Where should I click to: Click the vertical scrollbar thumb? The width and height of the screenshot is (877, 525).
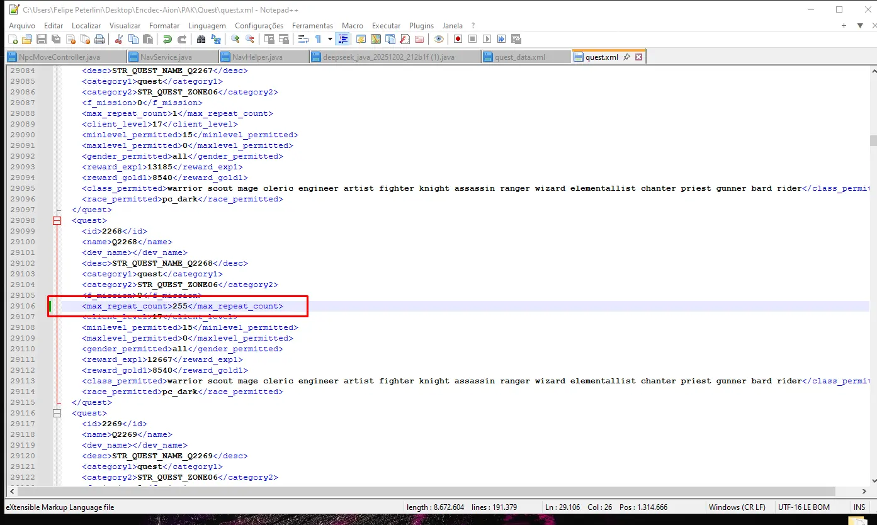(873, 140)
